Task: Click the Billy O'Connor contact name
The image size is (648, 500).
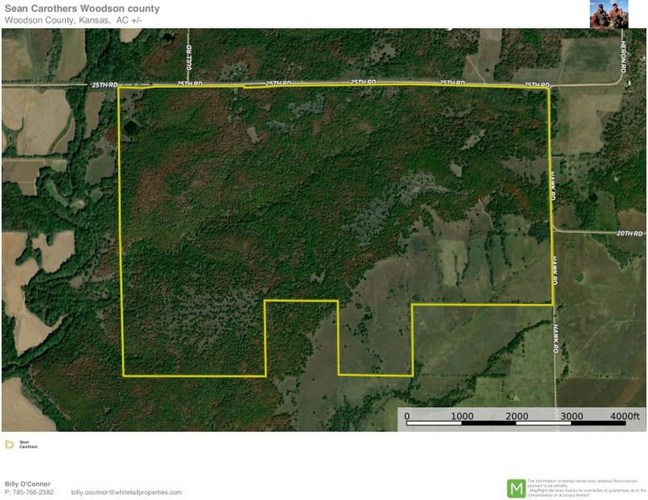Action: [28, 482]
